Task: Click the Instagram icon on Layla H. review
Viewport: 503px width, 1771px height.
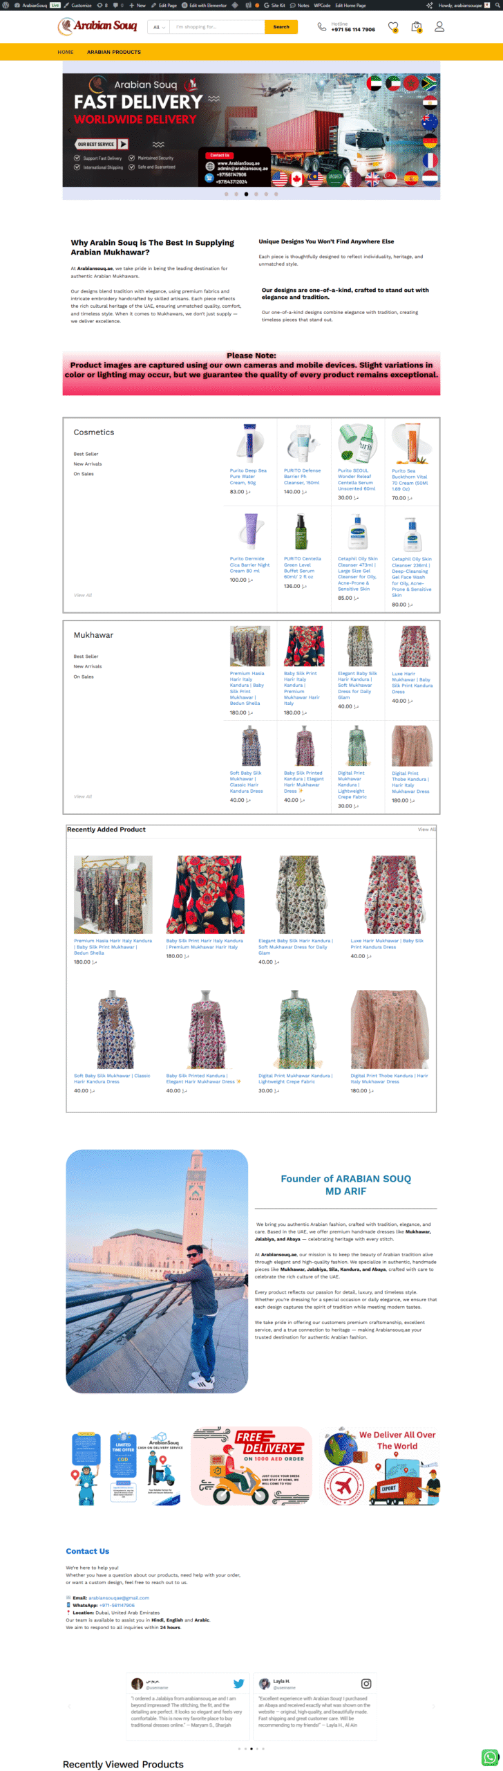Action: tap(366, 1683)
